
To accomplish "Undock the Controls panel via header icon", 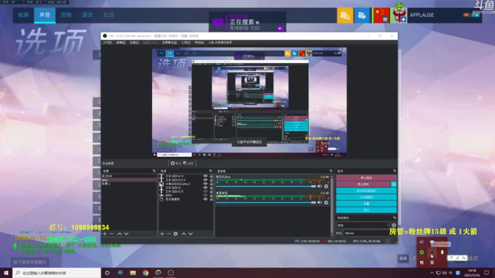I will [394, 171].
